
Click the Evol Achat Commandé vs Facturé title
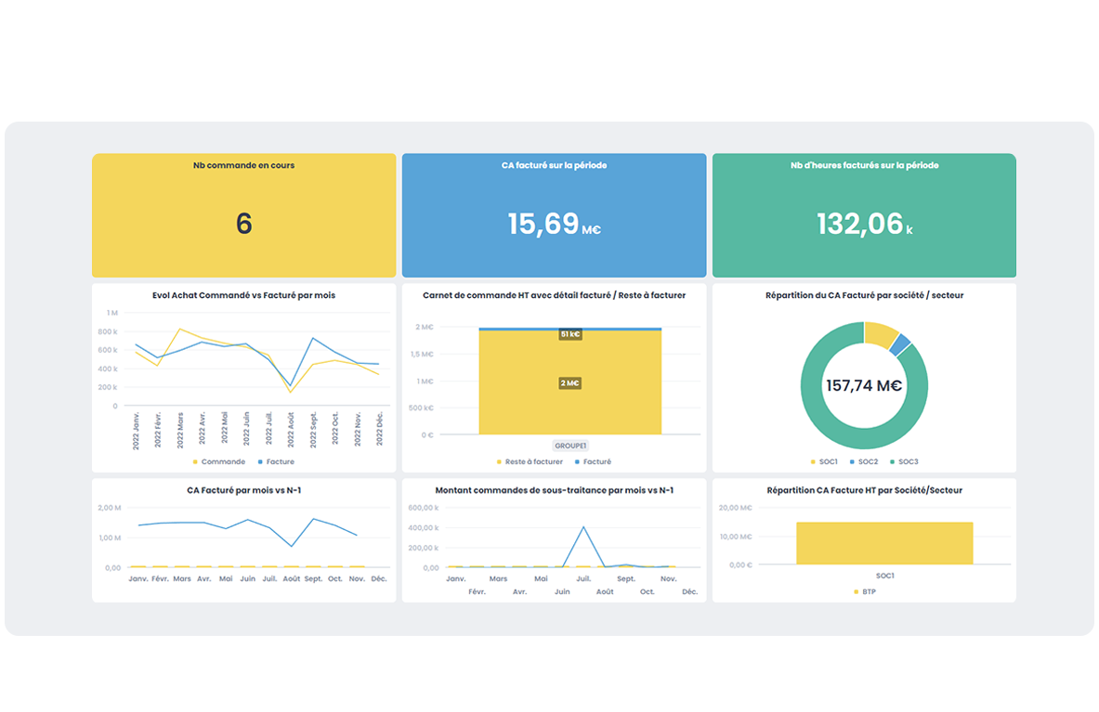(x=243, y=295)
